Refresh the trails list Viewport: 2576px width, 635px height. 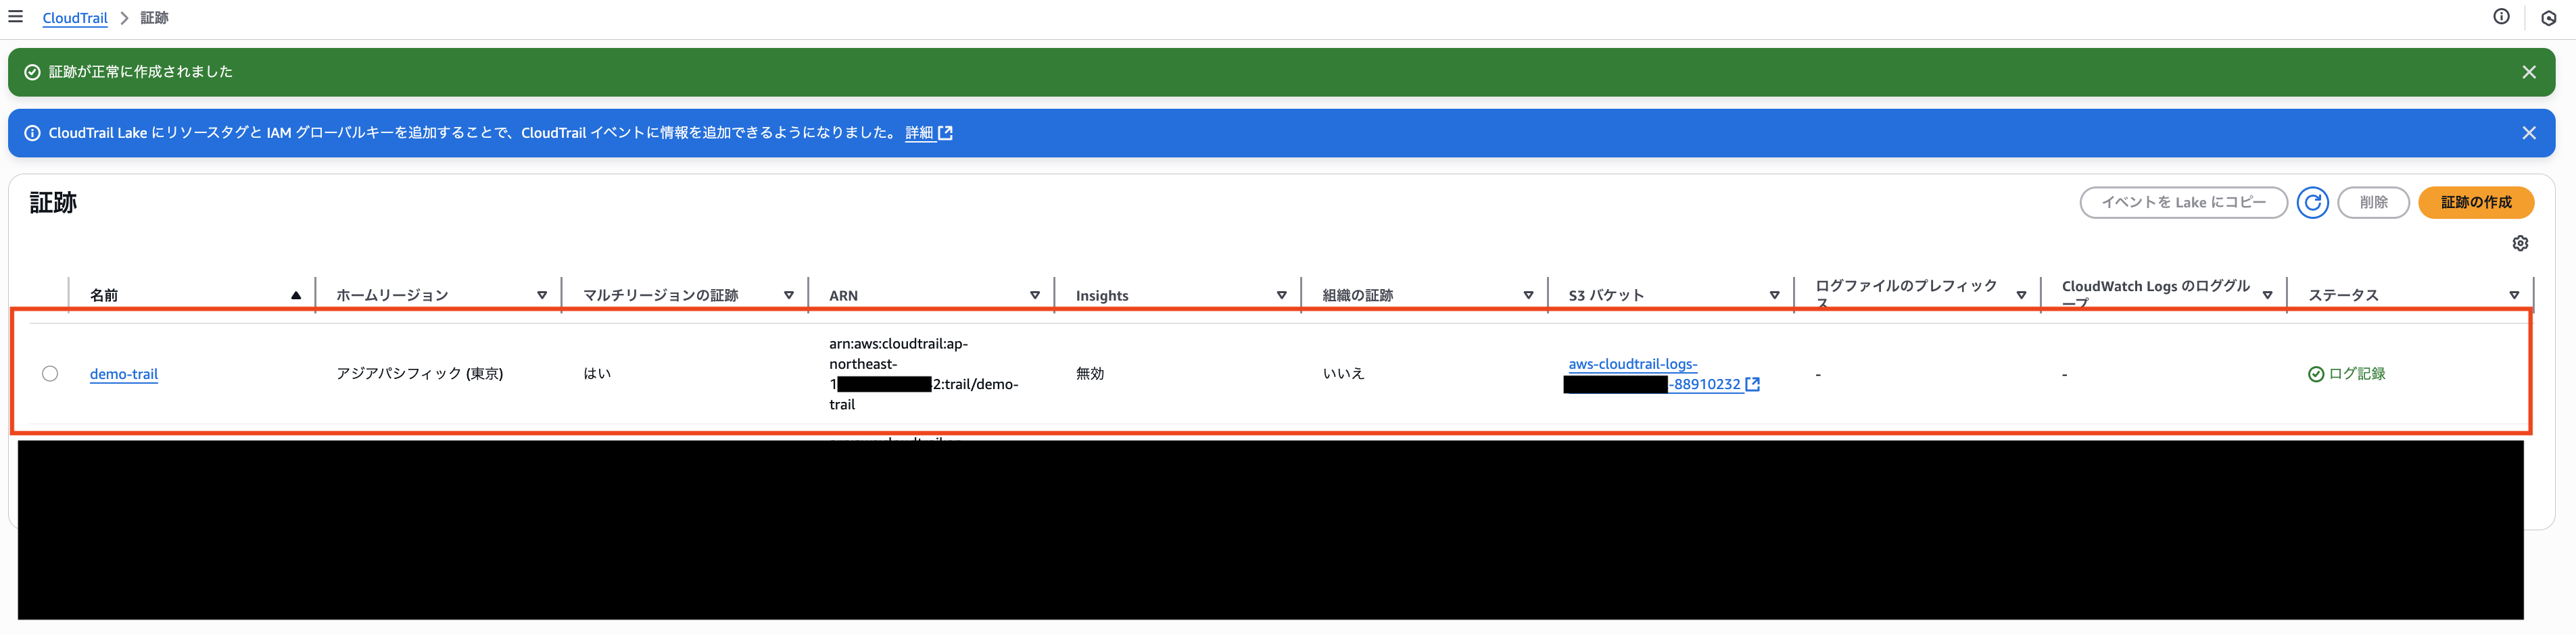pos(2312,203)
